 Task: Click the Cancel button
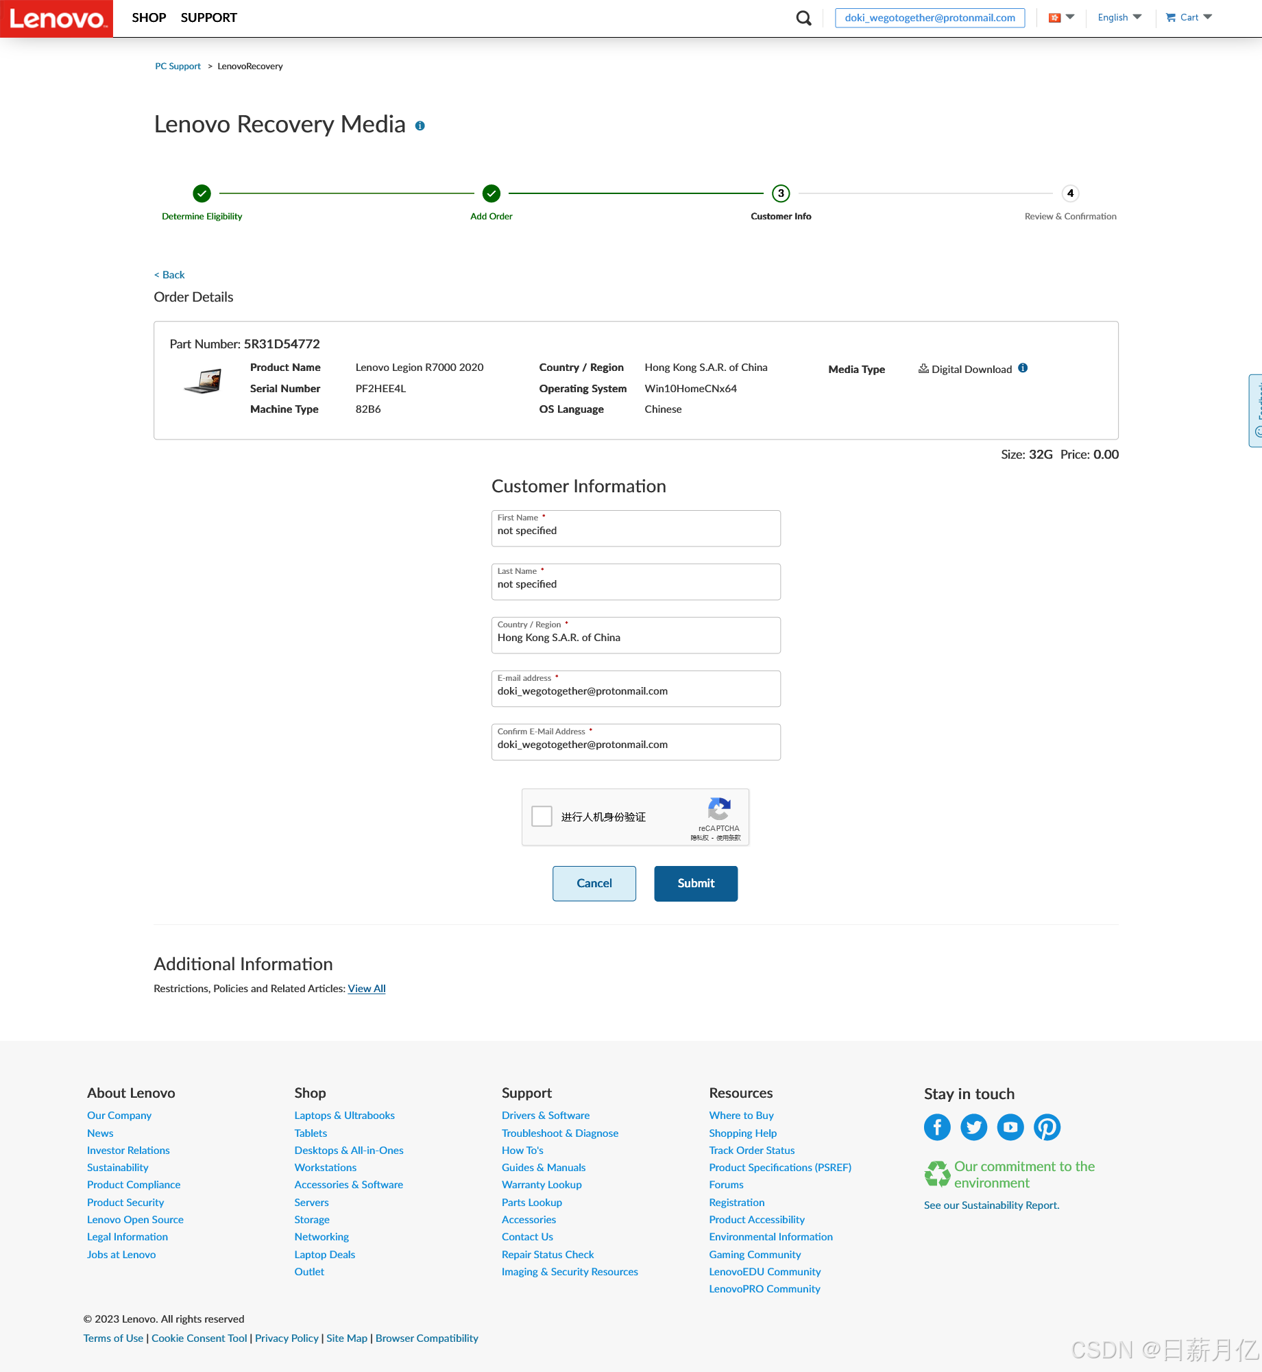click(x=594, y=883)
